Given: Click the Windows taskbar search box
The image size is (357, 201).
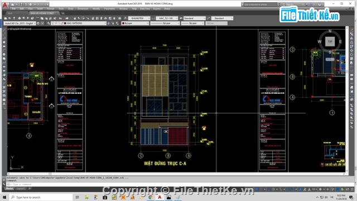Looking at the screenshot, I should tap(41, 197).
